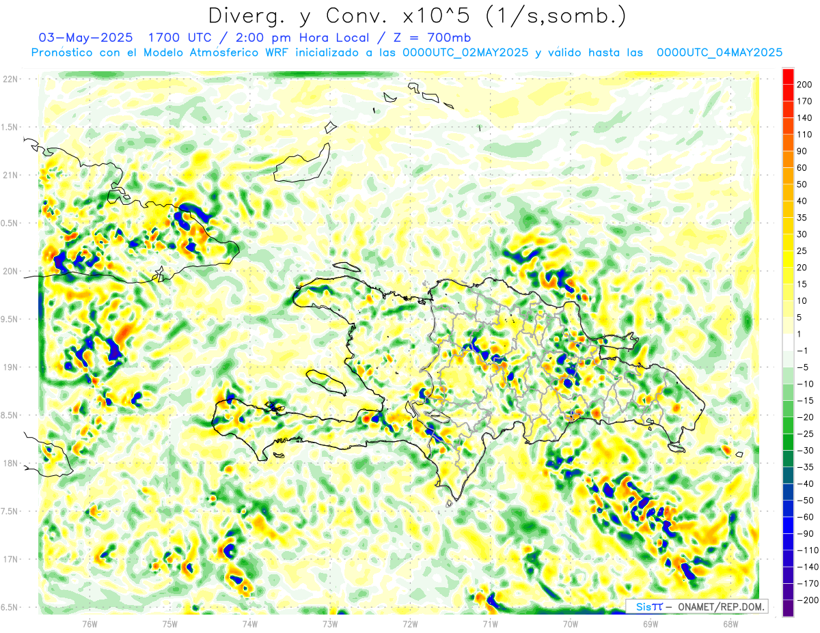Click the 73W longitude label

coord(330,623)
